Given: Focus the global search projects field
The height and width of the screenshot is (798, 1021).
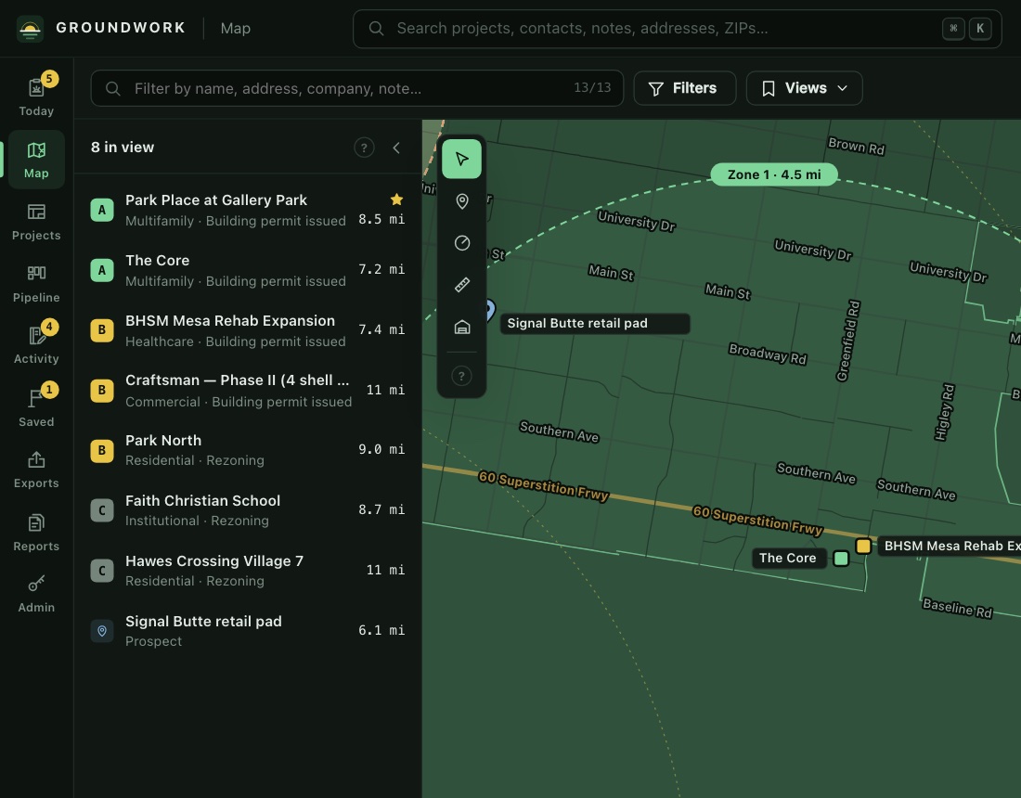Looking at the screenshot, I should point(678,29).
